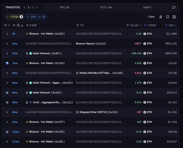Screen dimensions: 183x148
Task: Open Binance : Hot Wallet (0x330) entity
Action: pos(47,63)
